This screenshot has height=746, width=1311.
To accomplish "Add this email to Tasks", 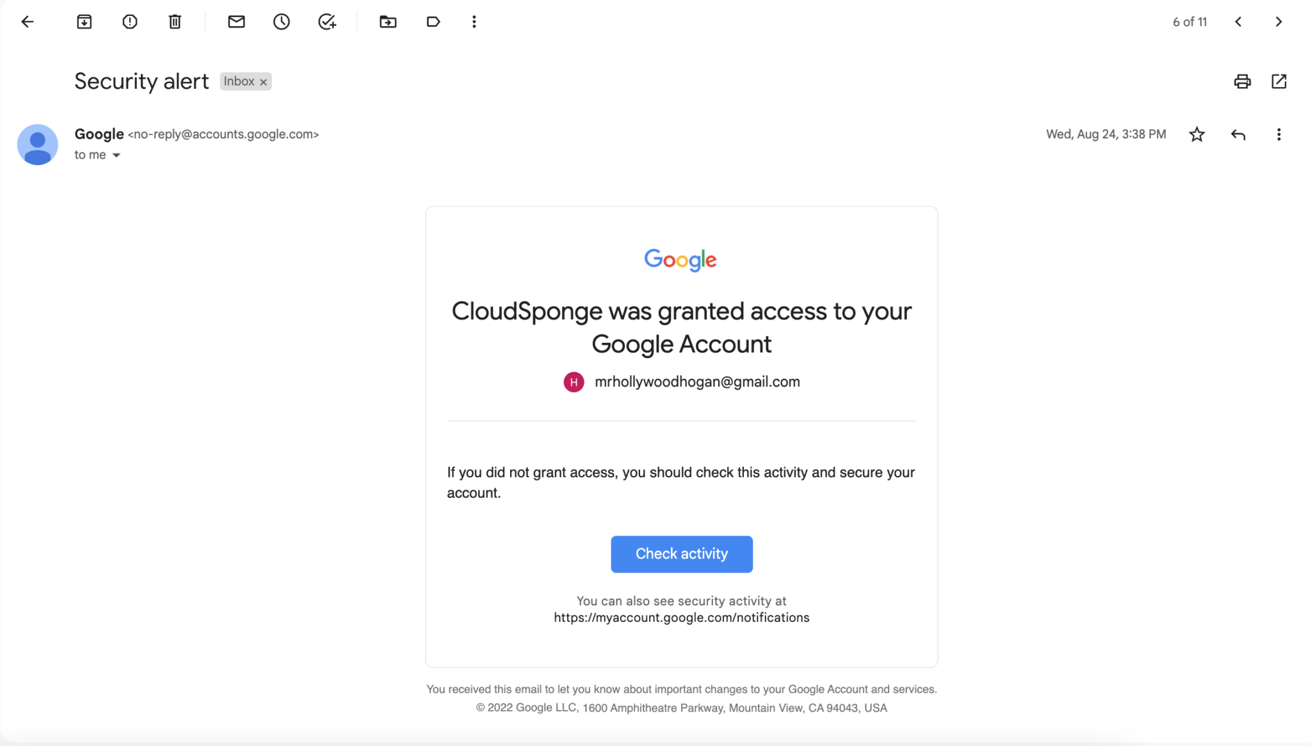I will (326, 21).
